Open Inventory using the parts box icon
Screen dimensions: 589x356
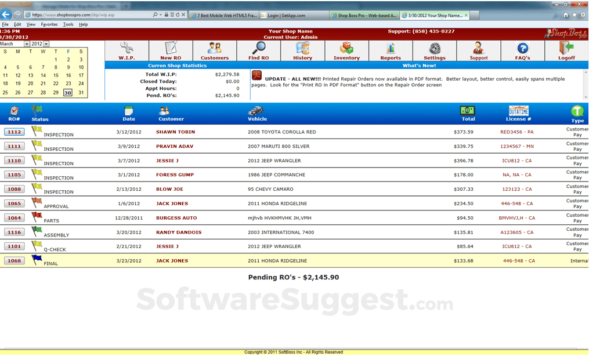point(346,46)
